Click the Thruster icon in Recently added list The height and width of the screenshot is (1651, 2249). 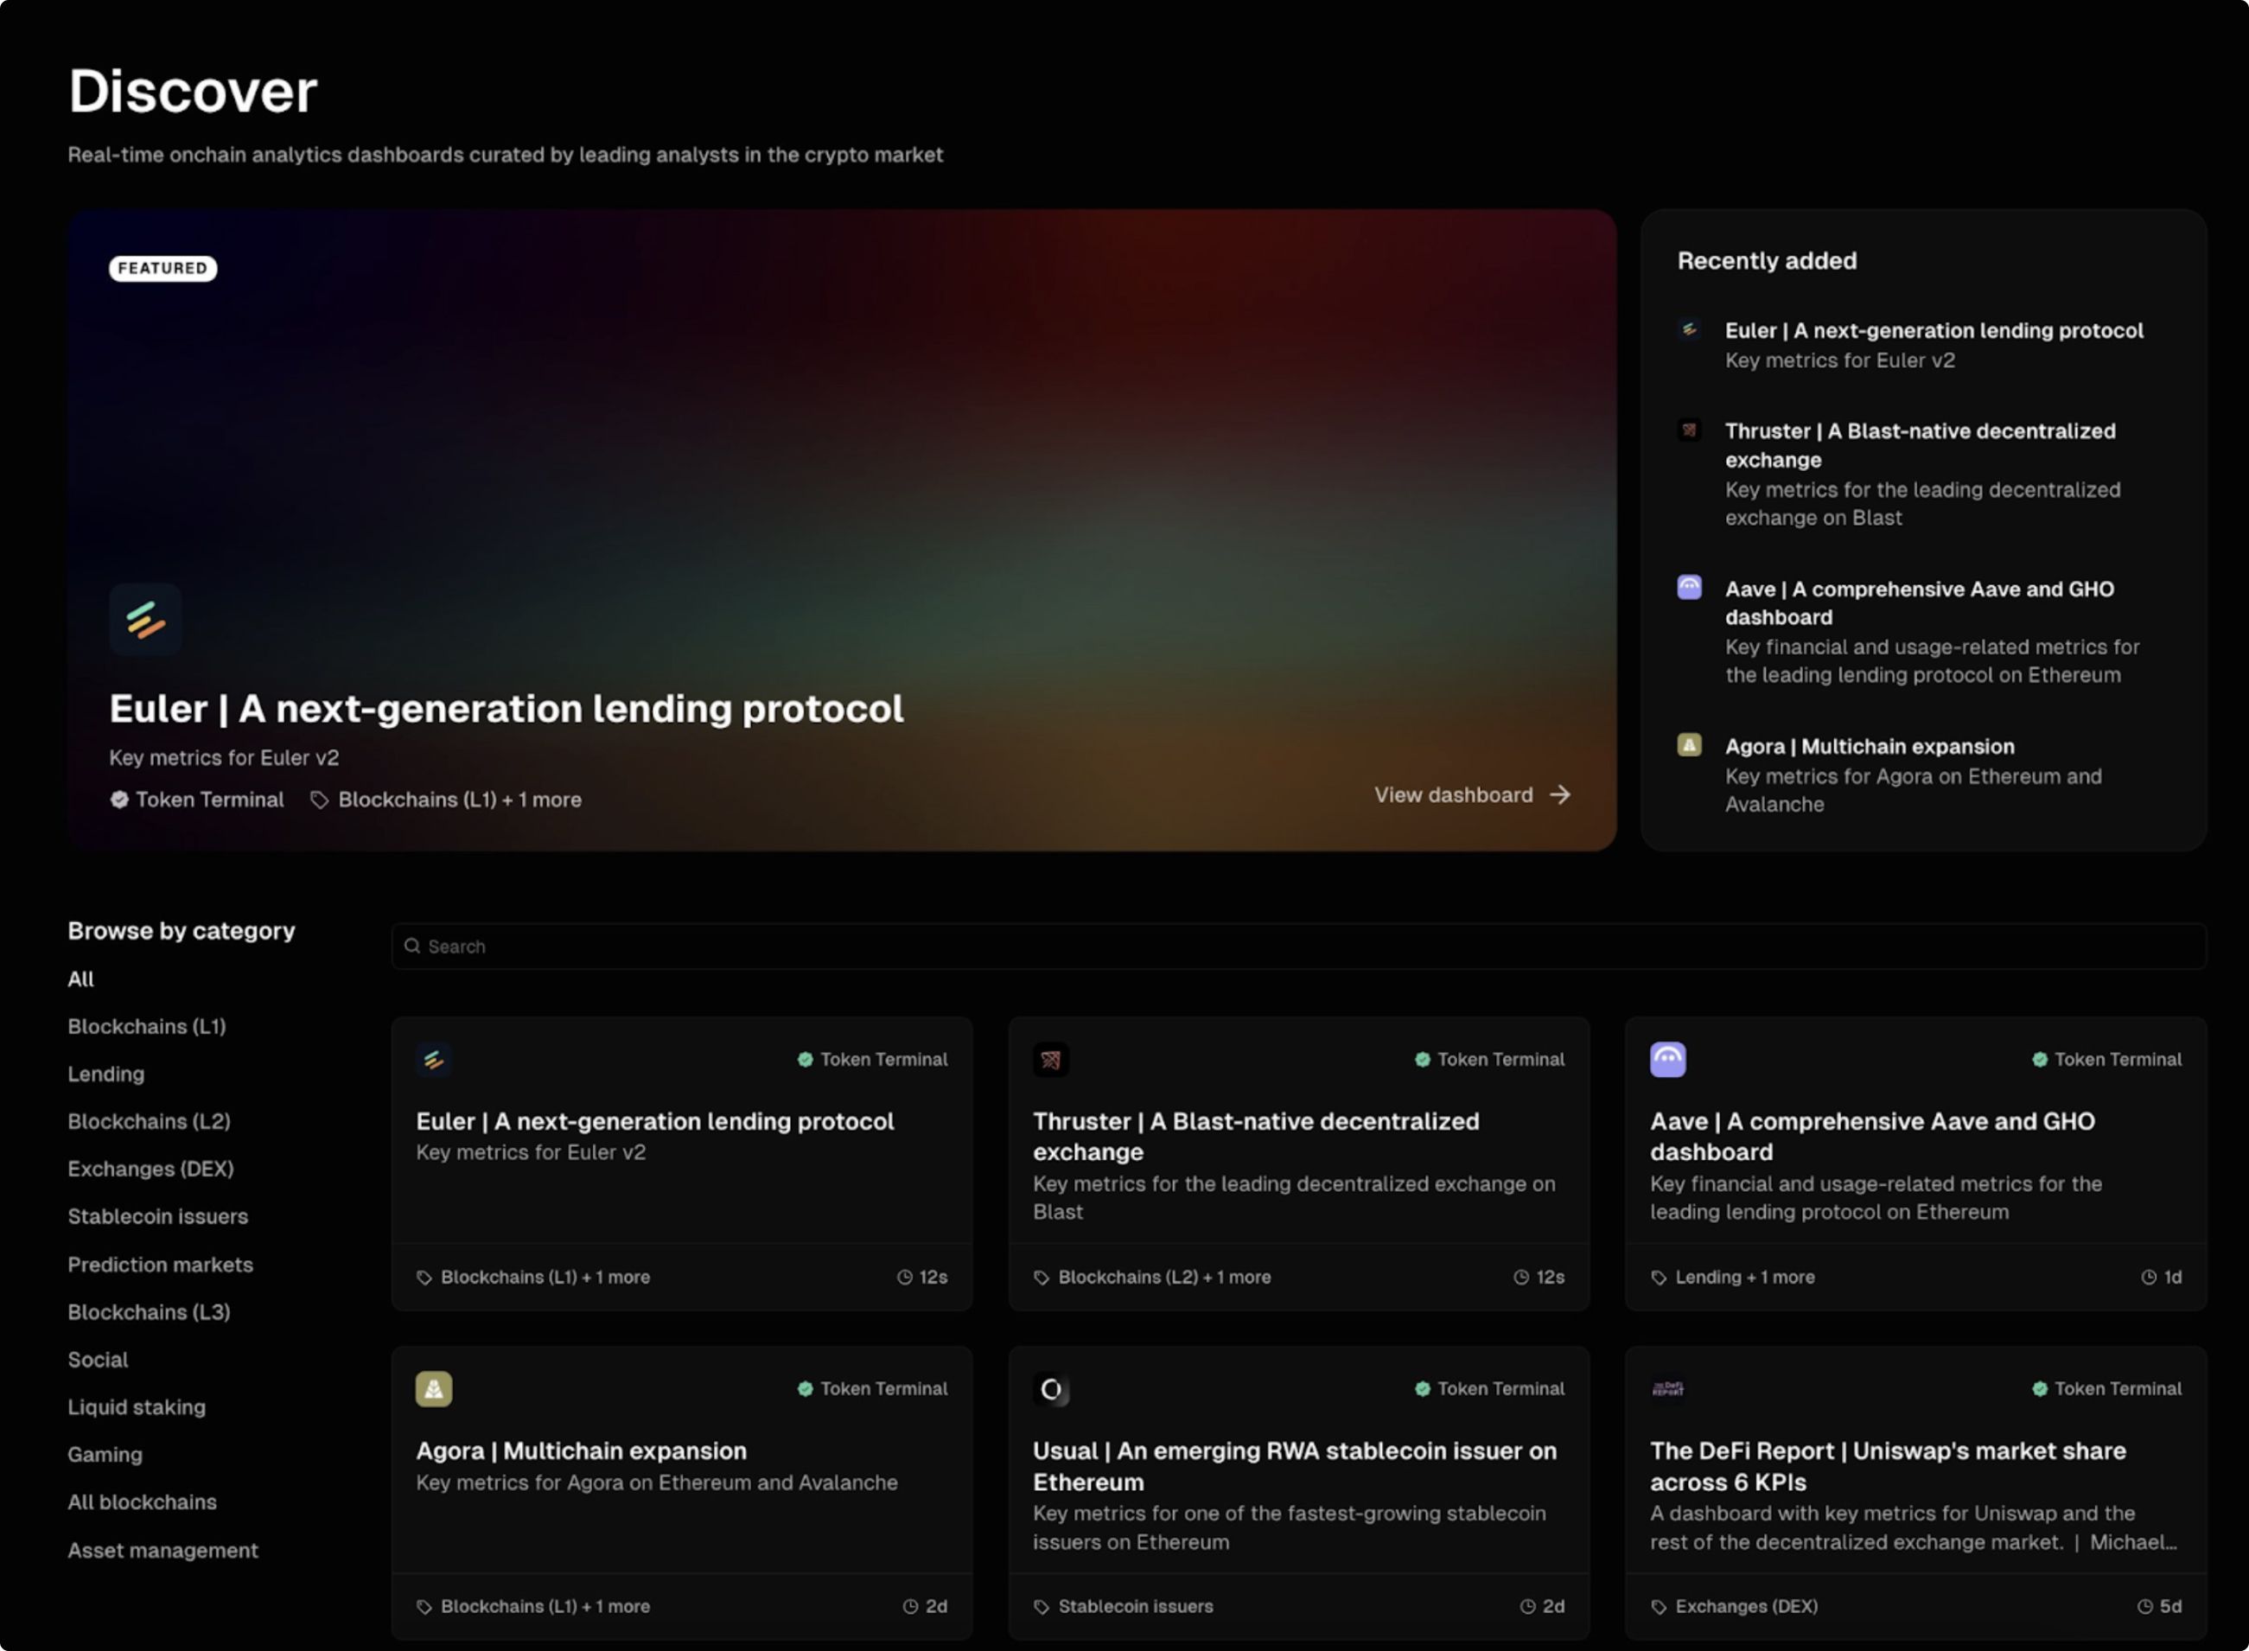pos(1689,430)
